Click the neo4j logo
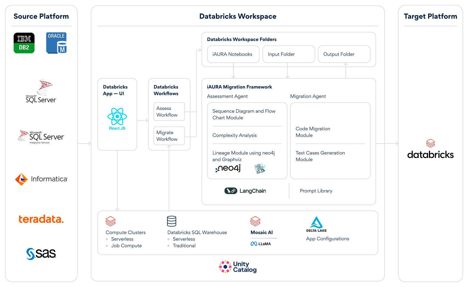This screenshot has height=287, width=468. (228, 168)
